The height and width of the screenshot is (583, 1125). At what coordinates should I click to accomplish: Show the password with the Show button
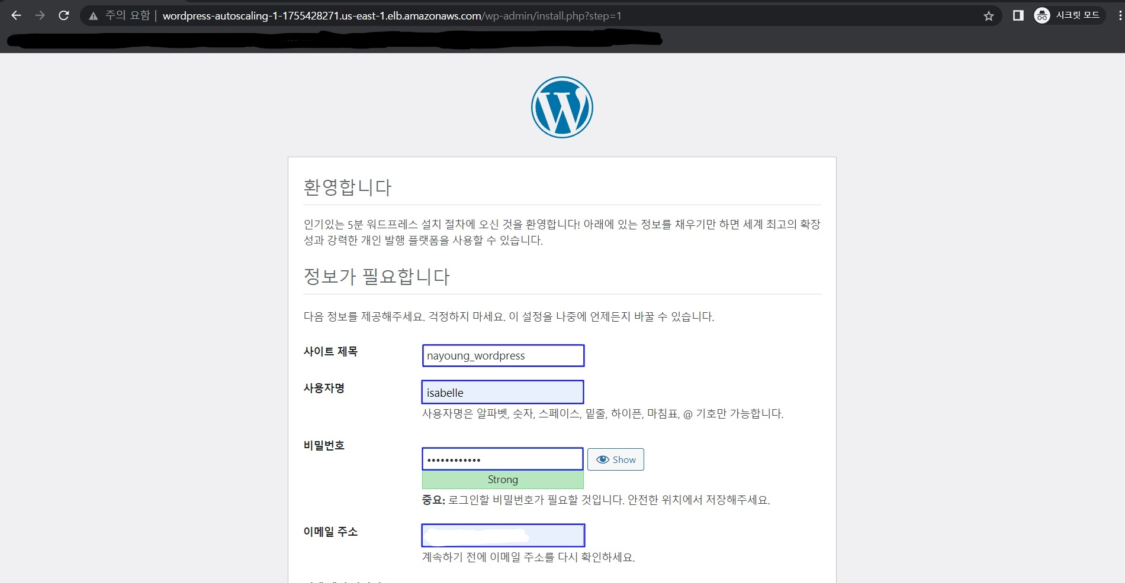click(616, 459)
